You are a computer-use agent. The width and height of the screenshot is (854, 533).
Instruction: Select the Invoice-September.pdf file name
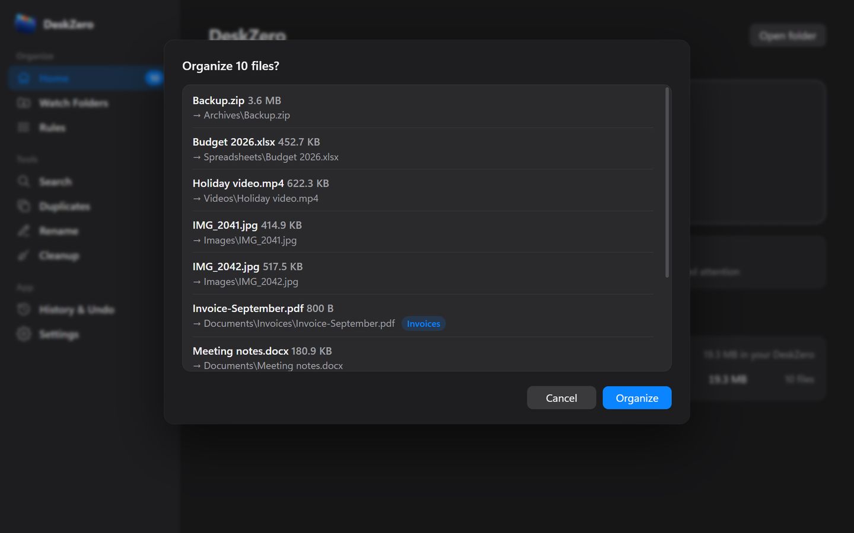[248, 308]
